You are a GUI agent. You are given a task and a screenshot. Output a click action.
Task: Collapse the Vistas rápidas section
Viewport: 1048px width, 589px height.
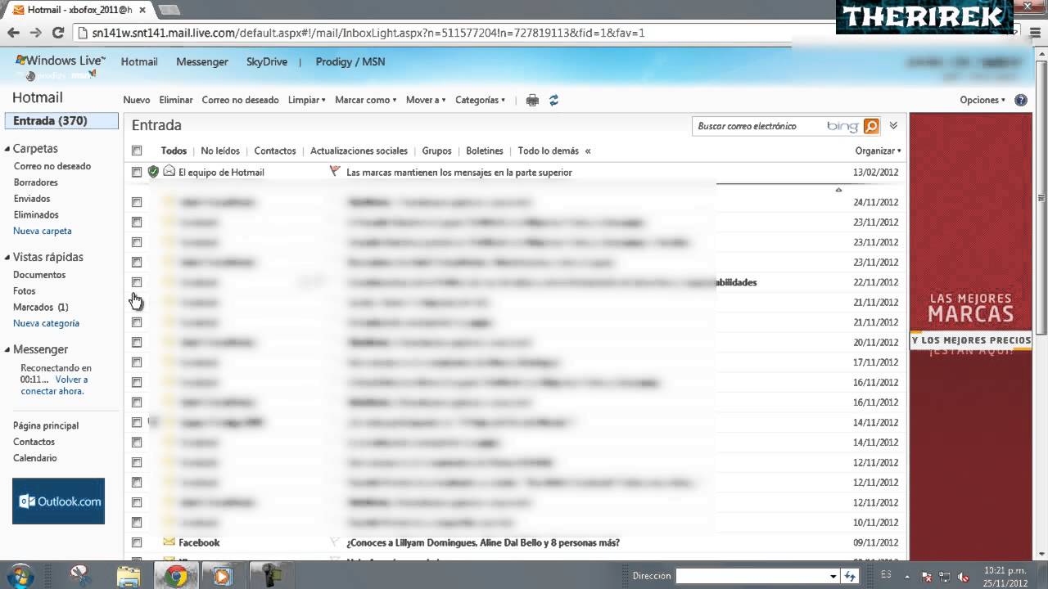click(7, 257)
